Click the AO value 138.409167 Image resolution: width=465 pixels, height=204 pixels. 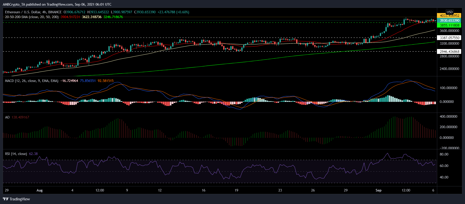click(x=20, y=117)
